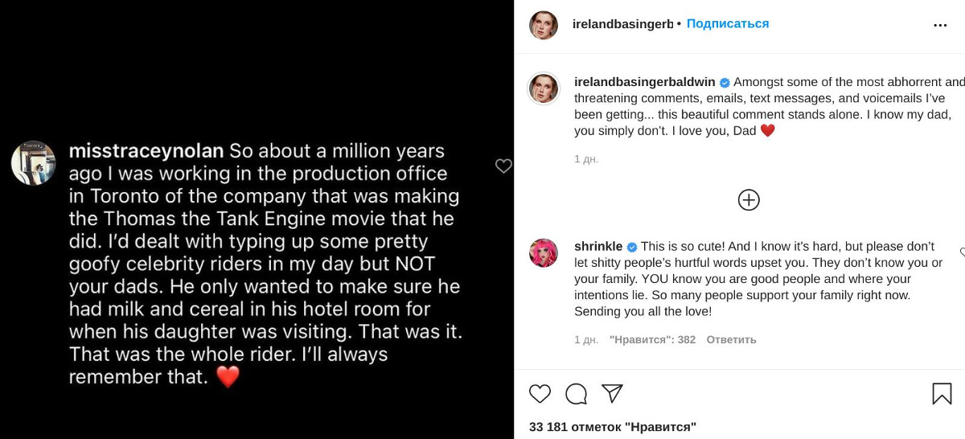Open the irelandbasingerbaldwin username in the caption
The image size is (965, 439).
644,82
